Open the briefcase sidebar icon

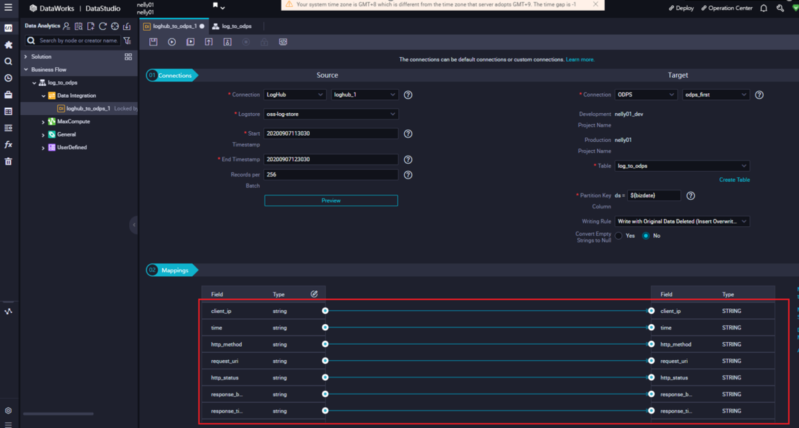tap(8, 95)
